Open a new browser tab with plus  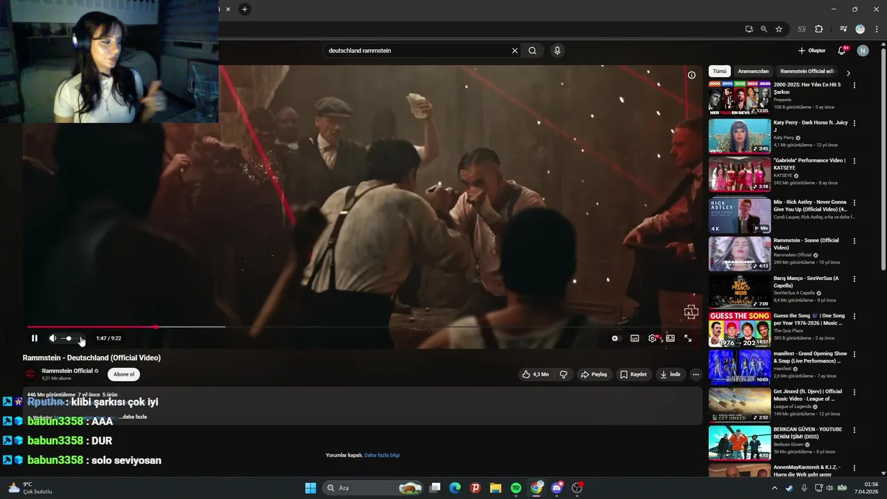pos(244,9)
